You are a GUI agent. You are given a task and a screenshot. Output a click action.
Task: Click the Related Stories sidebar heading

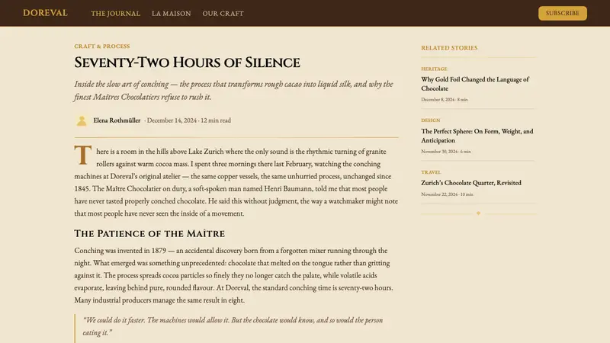coord(449,48)
